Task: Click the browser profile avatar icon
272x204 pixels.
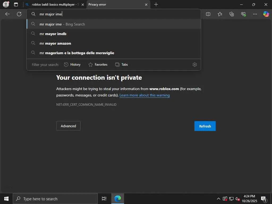Action: pos(6,4)
